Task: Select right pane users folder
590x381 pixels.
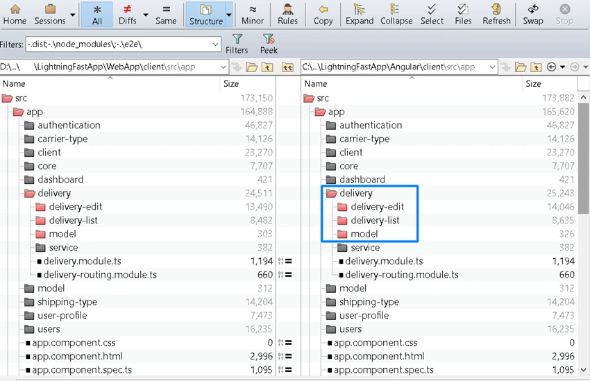Action: click(x=351, y=329)
